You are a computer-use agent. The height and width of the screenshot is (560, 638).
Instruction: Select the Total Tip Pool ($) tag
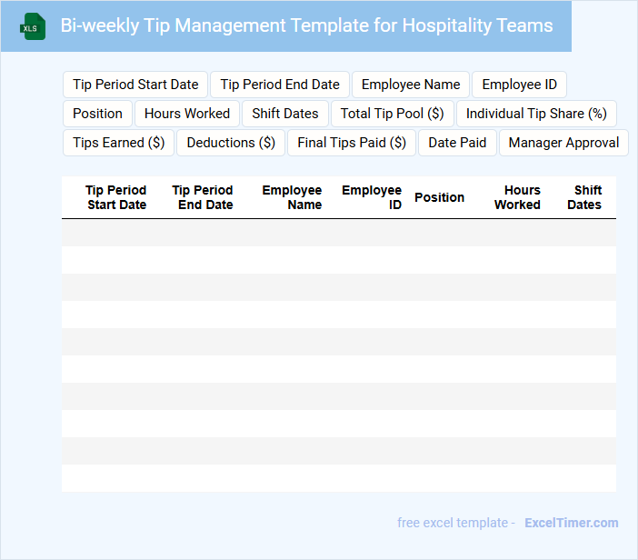[x=392, y=114]
